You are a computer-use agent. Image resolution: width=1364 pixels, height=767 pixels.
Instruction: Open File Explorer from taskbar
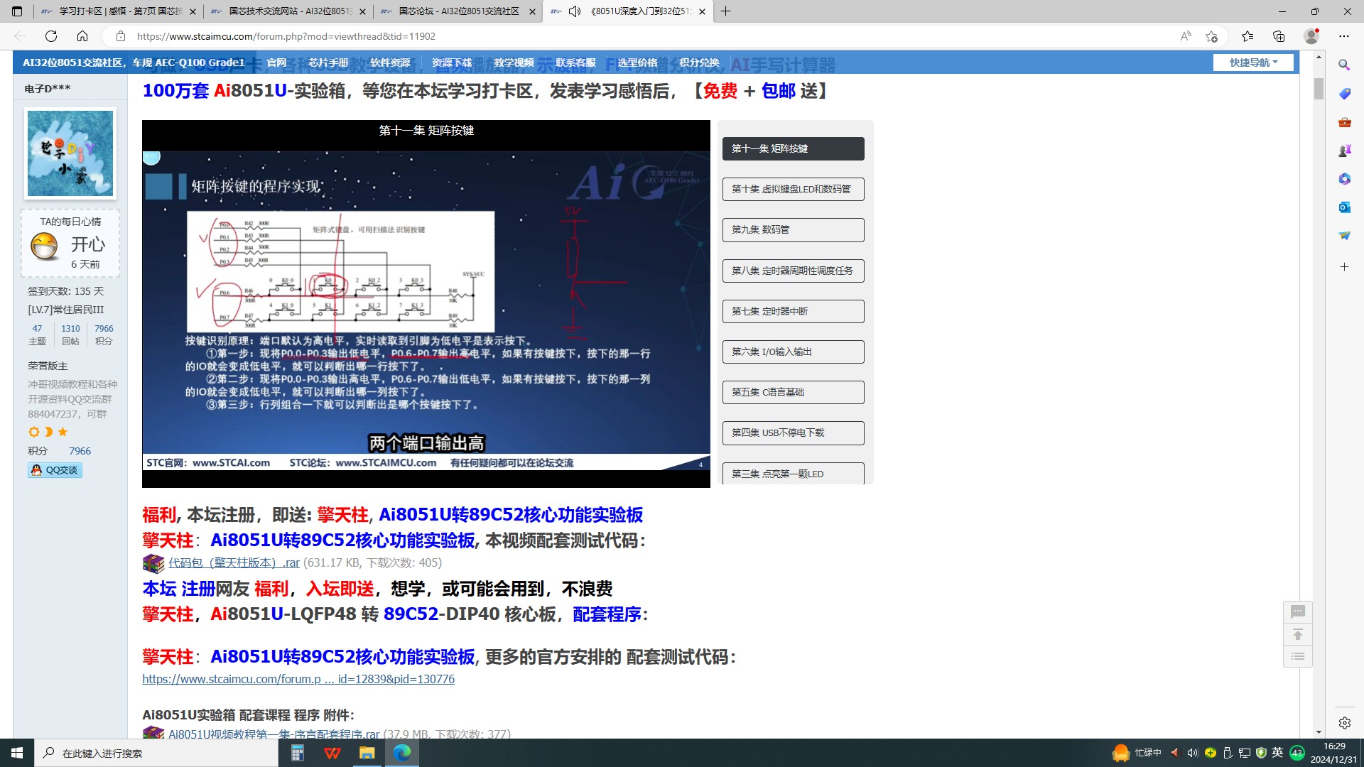[x=367, y=753]
